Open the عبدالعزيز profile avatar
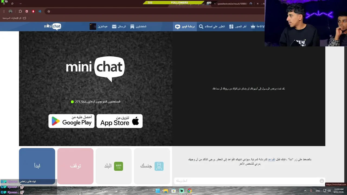Screen dimensions: 347x195 point(93,26)
